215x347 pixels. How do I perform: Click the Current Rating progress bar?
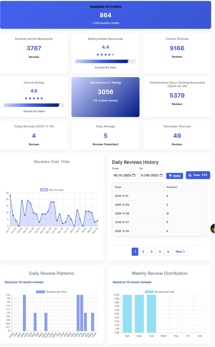click(x=34, y=105)
